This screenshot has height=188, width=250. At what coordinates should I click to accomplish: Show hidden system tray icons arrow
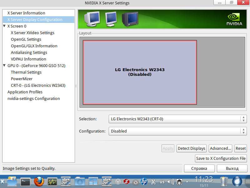click(x=187, y=182)
